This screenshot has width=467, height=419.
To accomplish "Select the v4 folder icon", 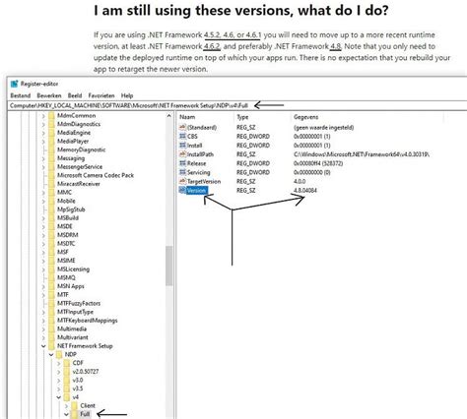I will 67,397.
